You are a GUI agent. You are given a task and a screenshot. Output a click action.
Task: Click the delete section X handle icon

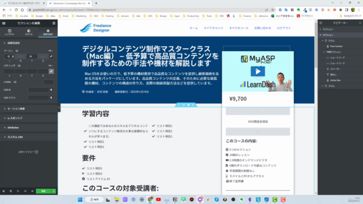click(193, 105)
